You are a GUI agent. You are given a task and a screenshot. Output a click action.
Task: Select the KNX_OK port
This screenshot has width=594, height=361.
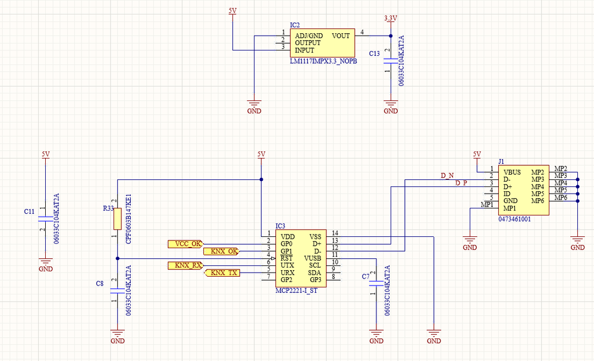(221, 251)
